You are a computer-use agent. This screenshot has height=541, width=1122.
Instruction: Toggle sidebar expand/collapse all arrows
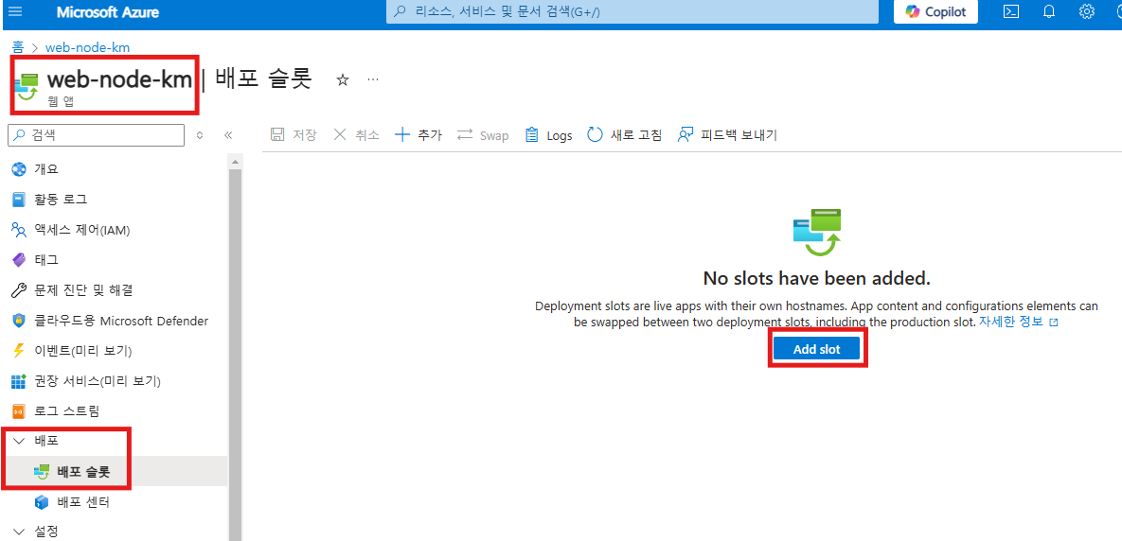coord(200,134)
